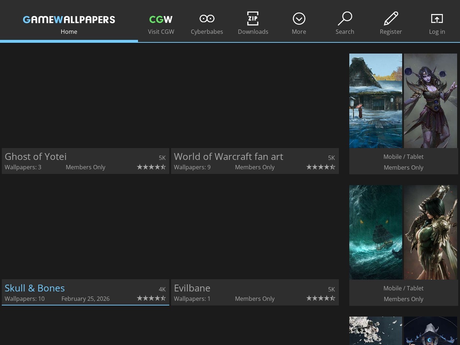Screen dimensions: 460x345
Task: Open the Ghost of Yotei title link
Action: pos(36,157)
